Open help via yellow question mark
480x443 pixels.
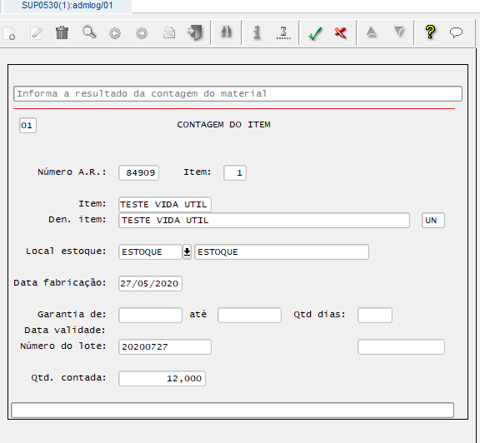(430, 32)
